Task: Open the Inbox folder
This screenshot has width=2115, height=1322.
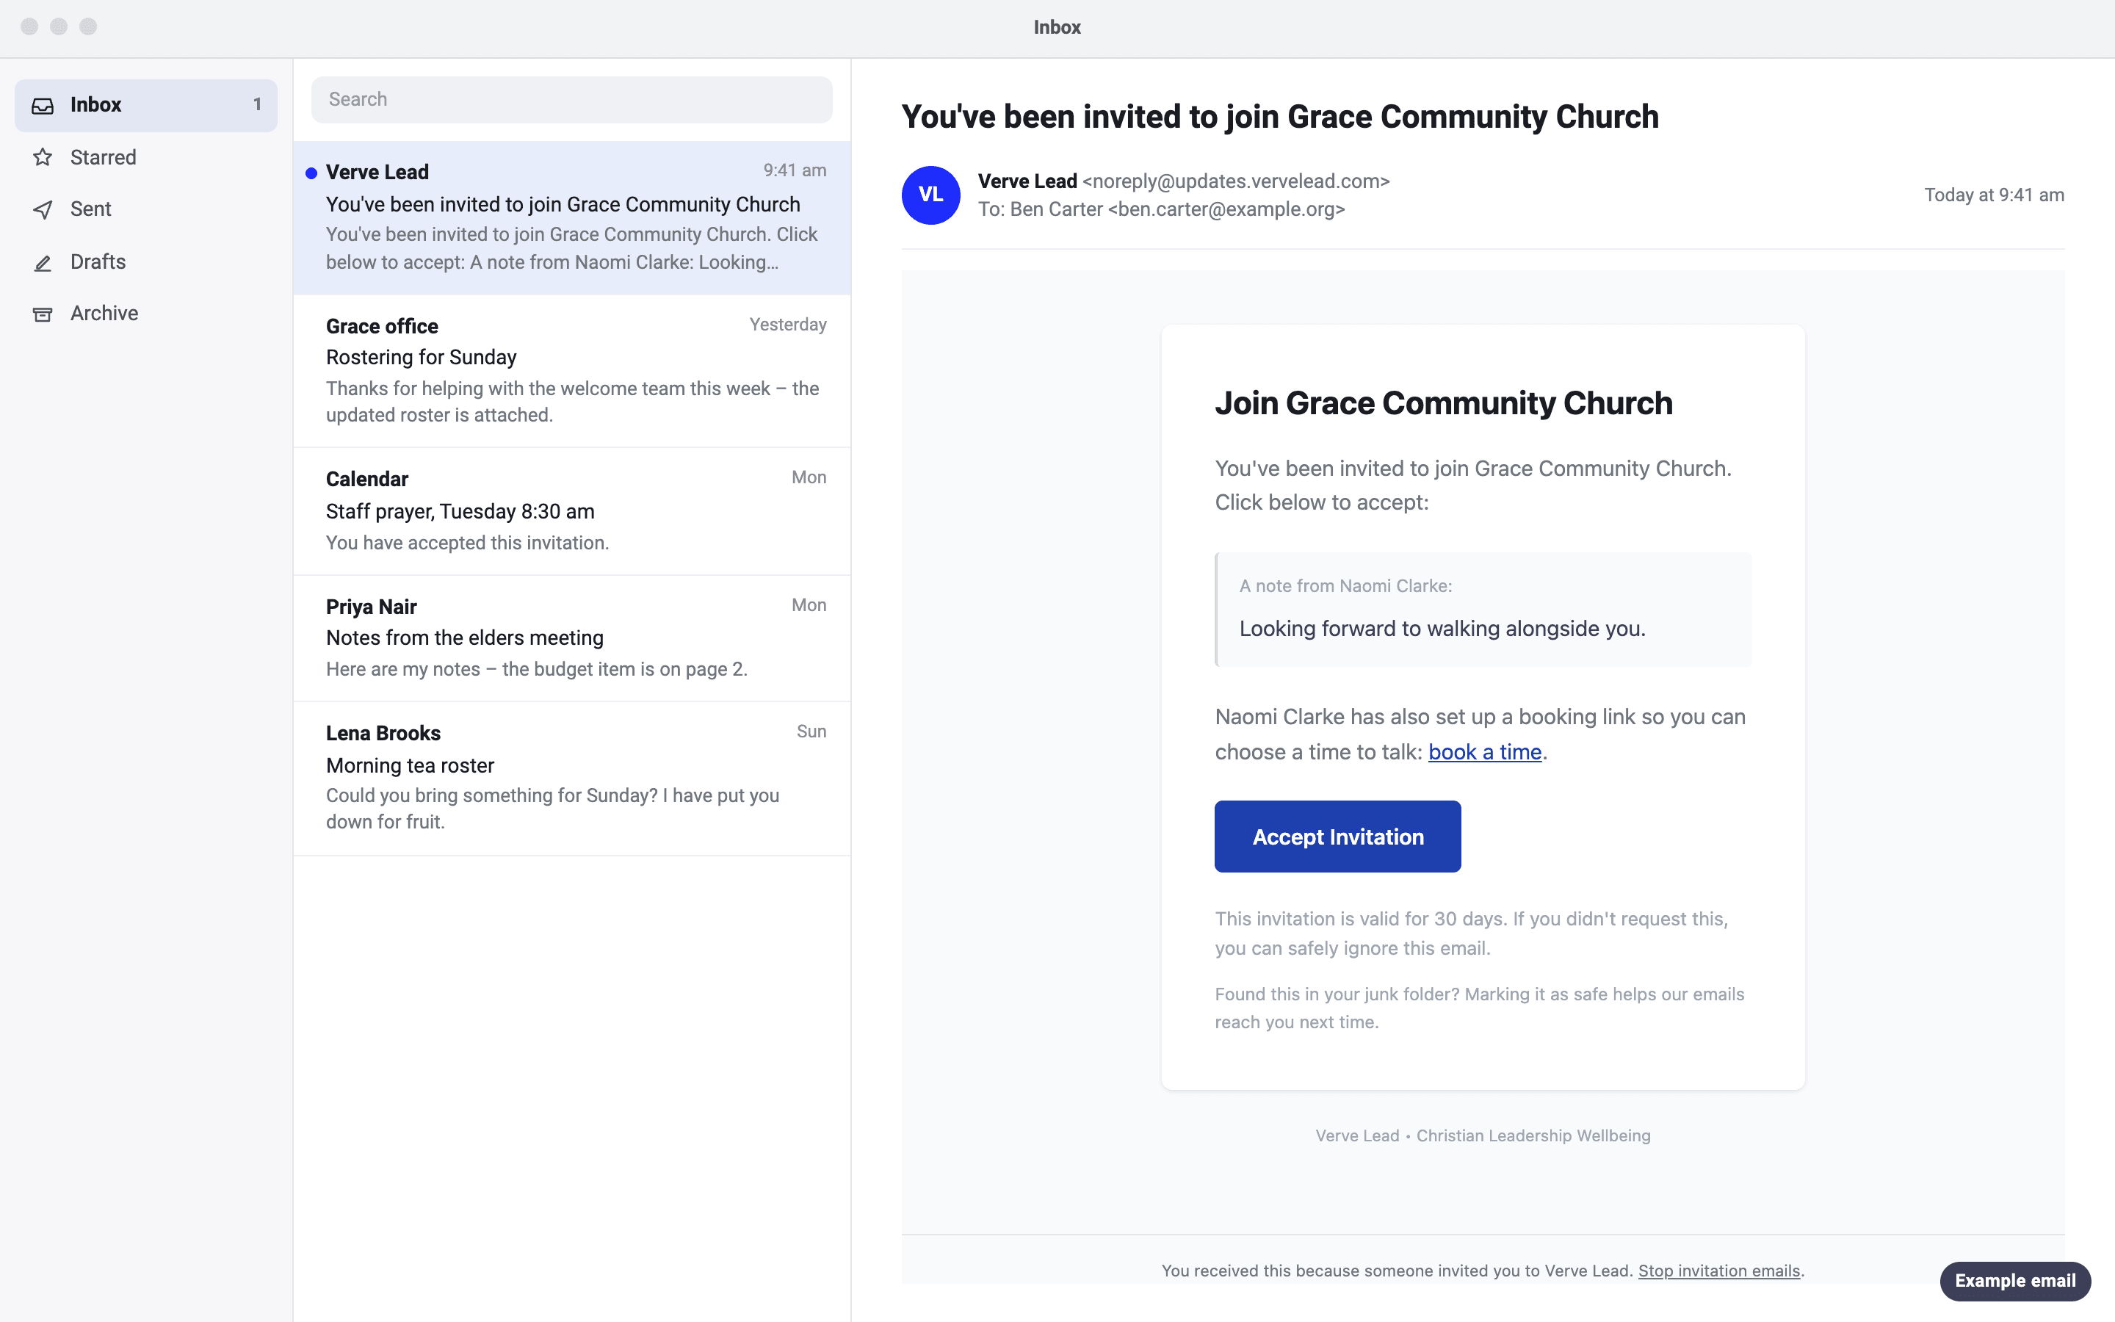Action: pyautogui.click(x=146, y=105)
